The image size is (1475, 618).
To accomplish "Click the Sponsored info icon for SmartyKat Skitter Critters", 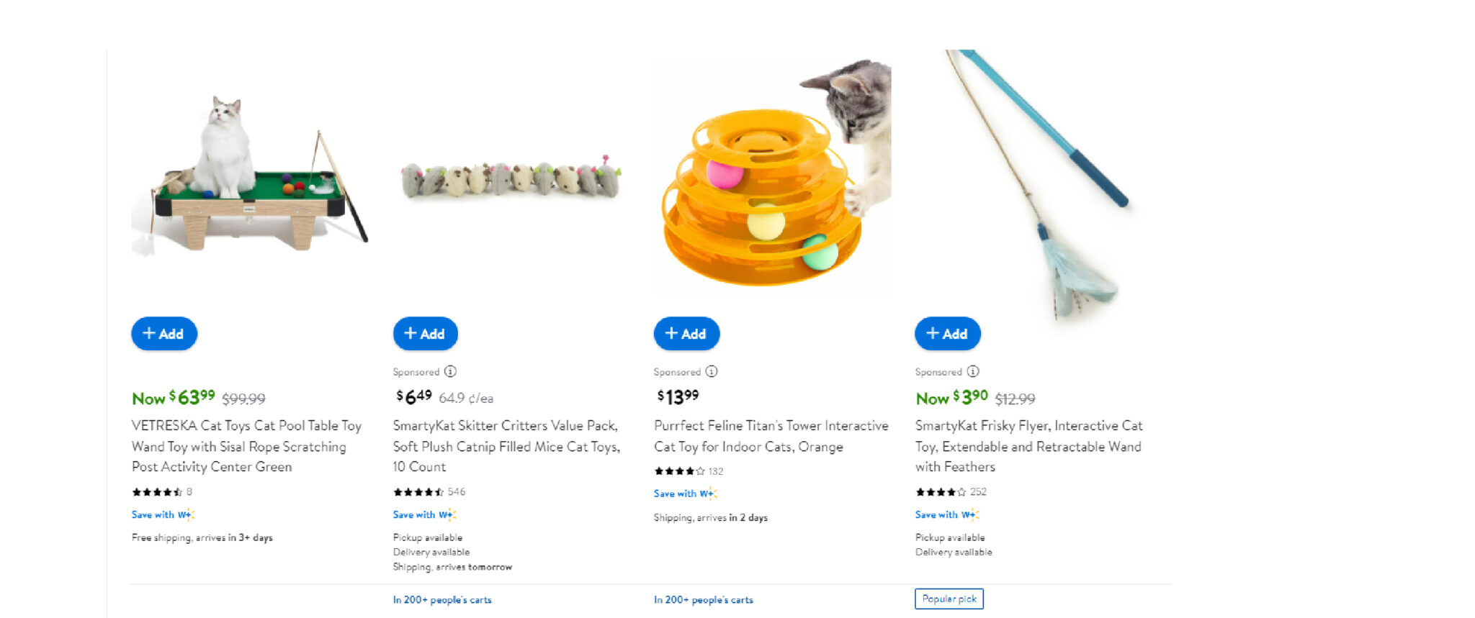I will tap(450, 371).
